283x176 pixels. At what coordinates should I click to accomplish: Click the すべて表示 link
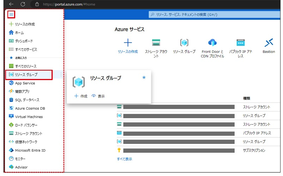[x=124, y=159]
